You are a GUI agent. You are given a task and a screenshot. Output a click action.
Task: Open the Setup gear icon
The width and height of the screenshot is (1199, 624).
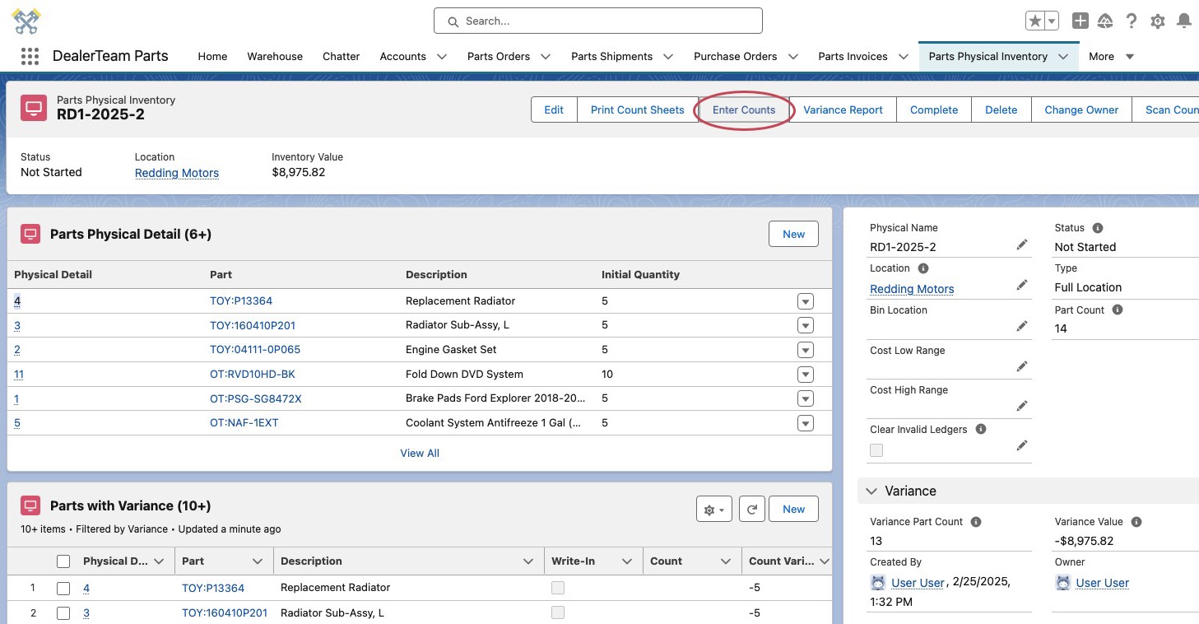[x=1157, y=21]
